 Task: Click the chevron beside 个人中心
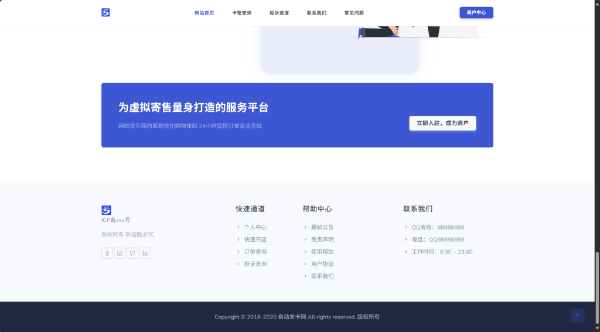(x=238, y=227)
